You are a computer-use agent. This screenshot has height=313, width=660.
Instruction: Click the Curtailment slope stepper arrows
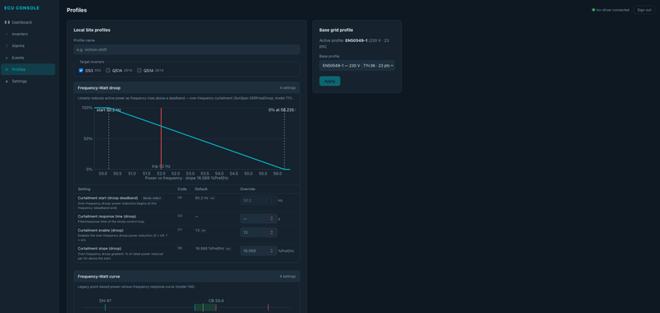(271, 251)
